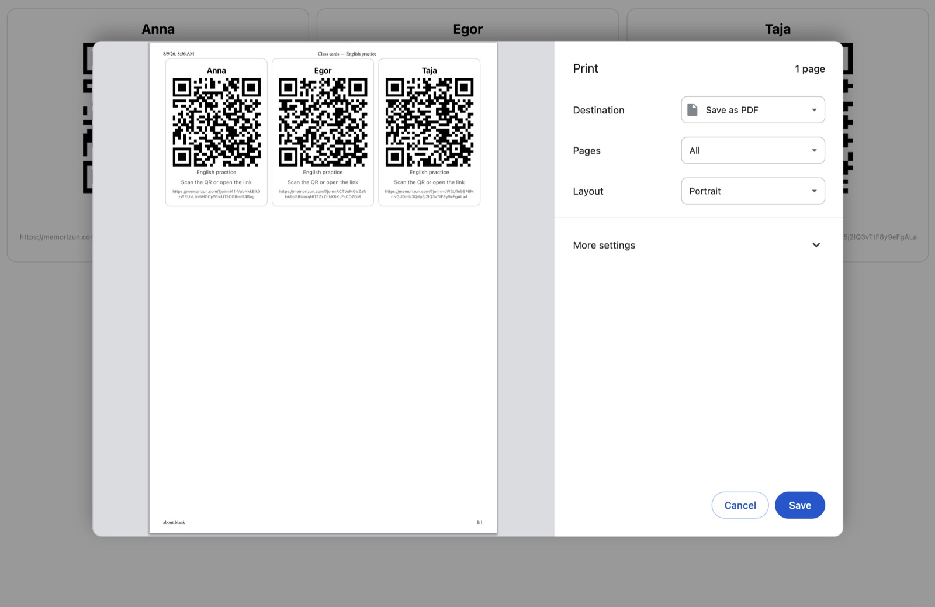The image size is (935, 607).
Task: Click the 'about:blank' preview footer text
Action: click(174, 522)
